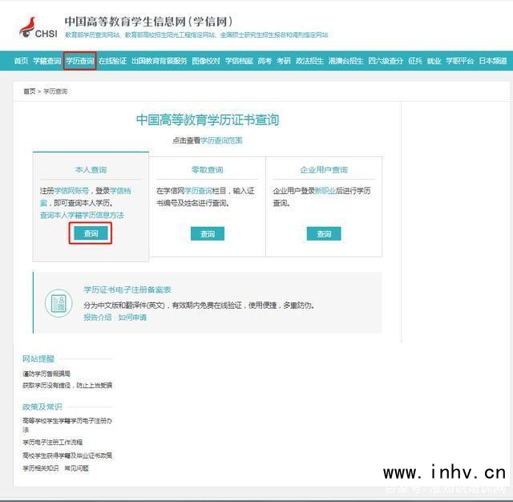Click 新职业 link in enterprise section

point(325,191)
